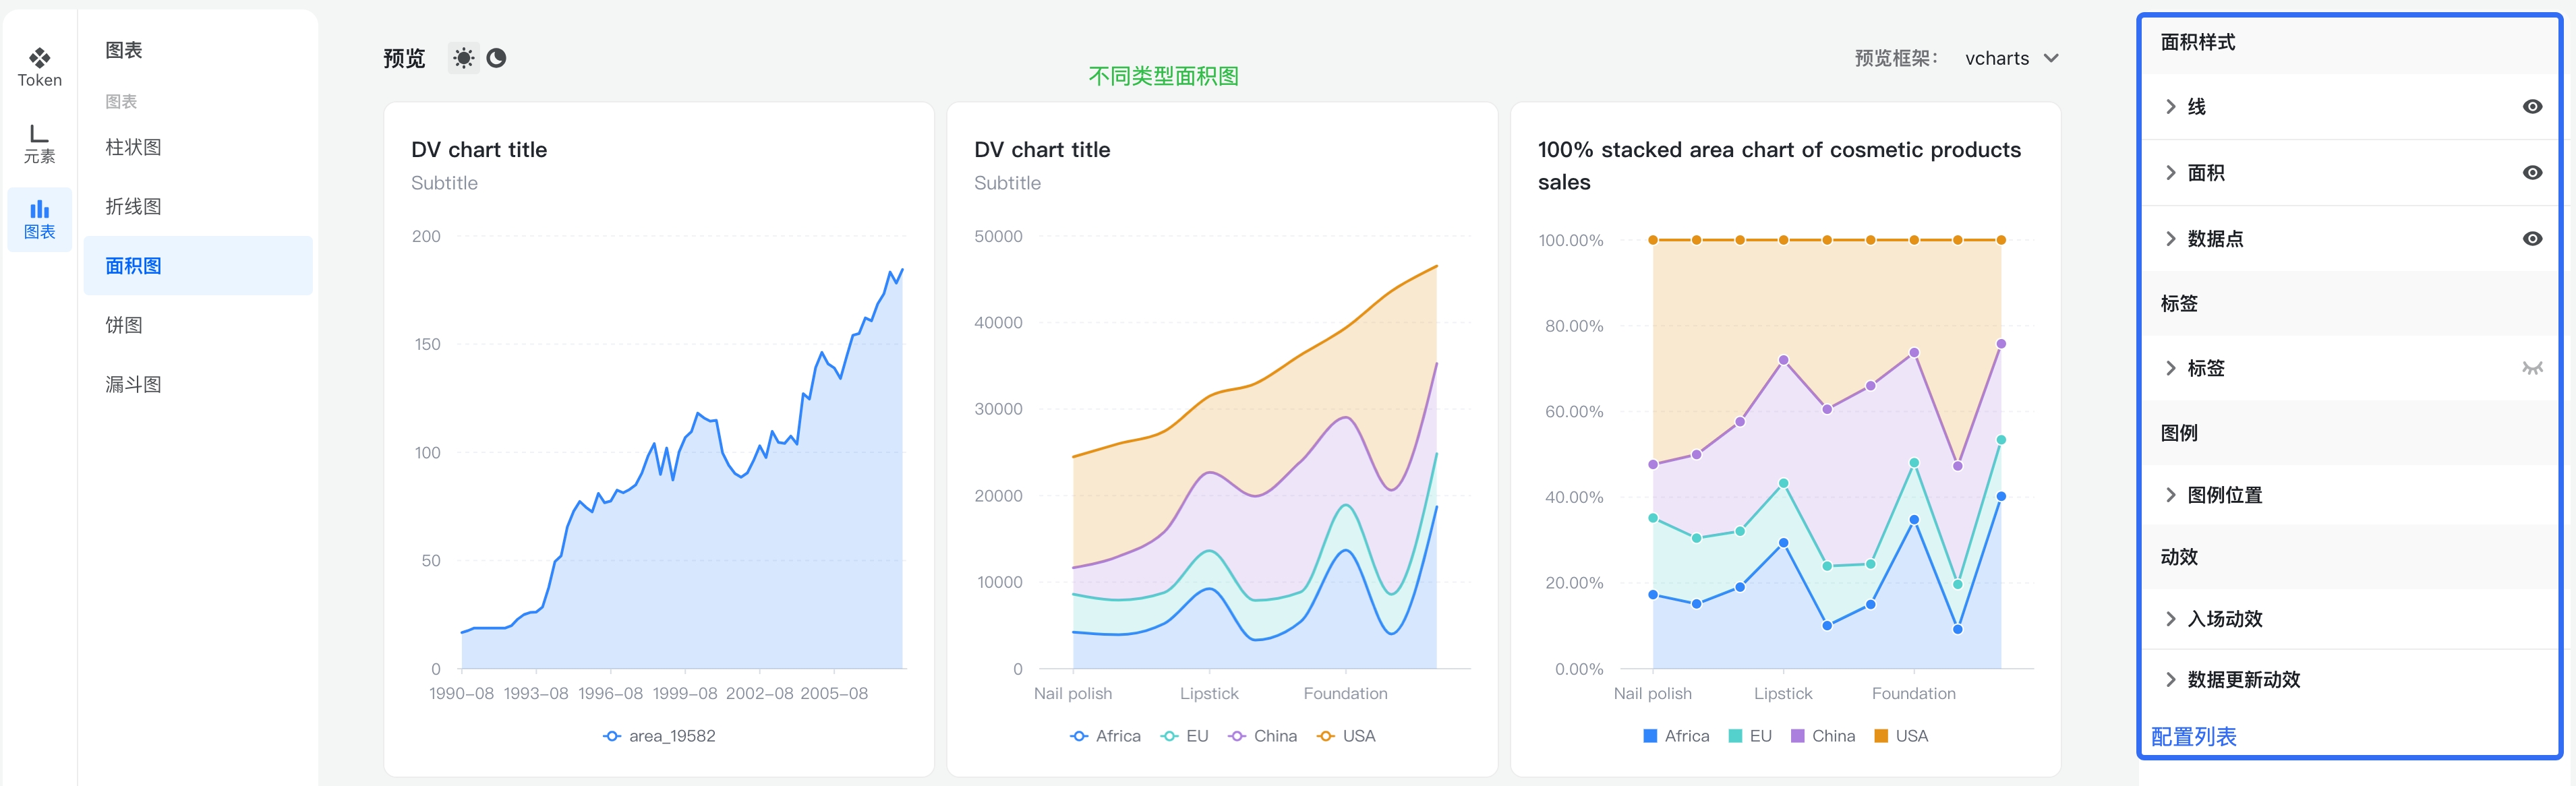Screen dimensions: 2576x786
Task: Select 饼图 in the chart list
Action: coord(124,325)
